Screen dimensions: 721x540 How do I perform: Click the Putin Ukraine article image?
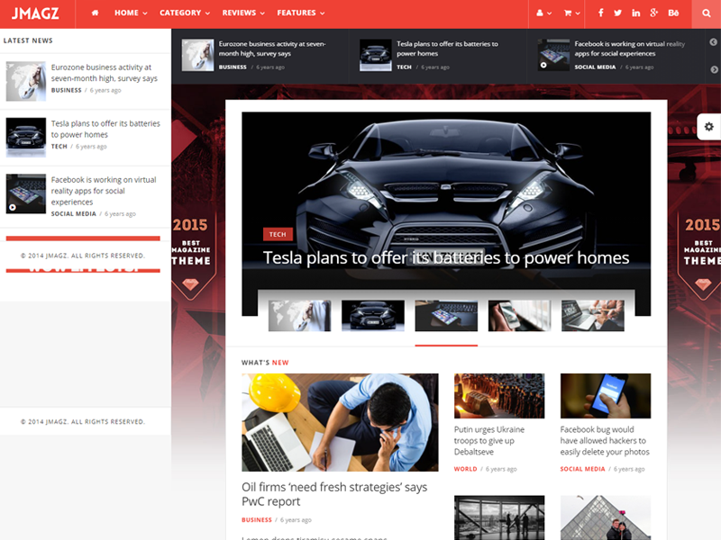click(499, 396)
